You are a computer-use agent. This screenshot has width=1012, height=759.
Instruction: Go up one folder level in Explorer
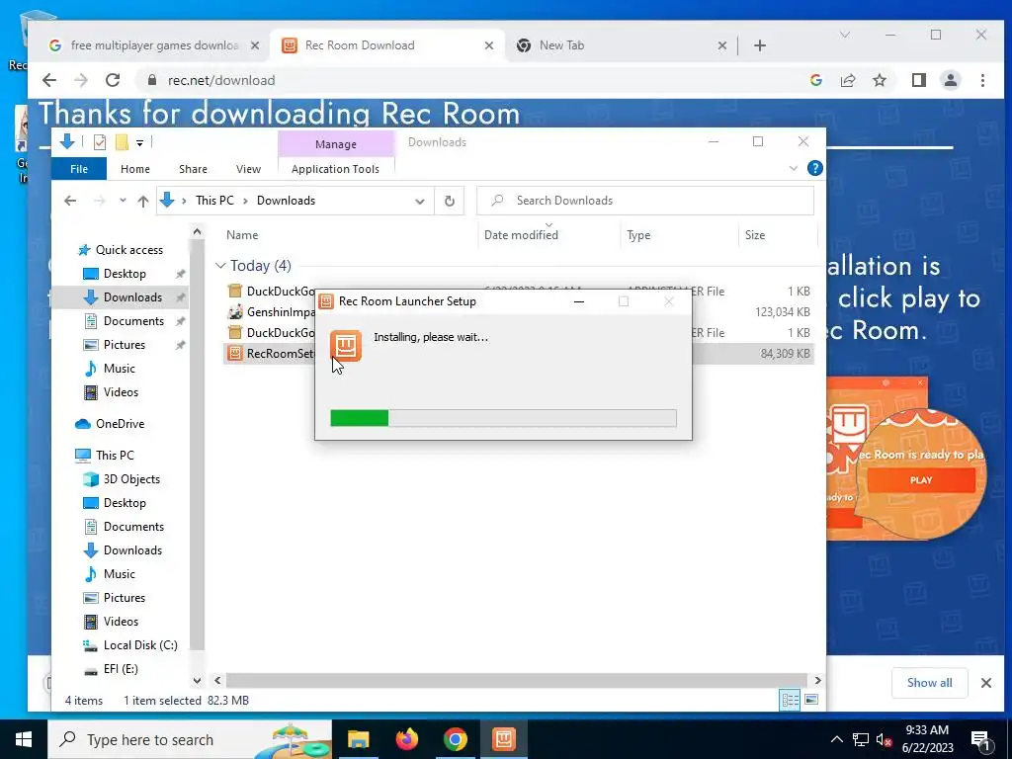pos(143,201)
